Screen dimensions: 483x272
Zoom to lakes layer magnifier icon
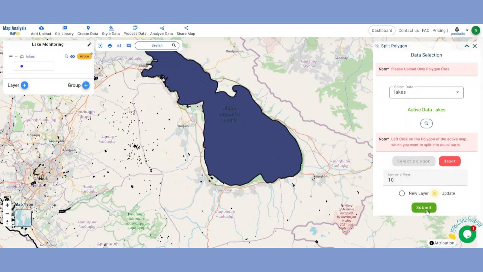pos(66,57)
